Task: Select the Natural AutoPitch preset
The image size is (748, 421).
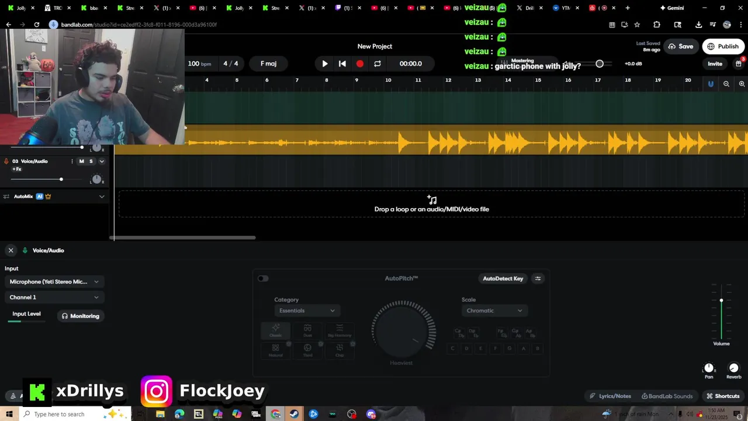Action: click(275, 350)
